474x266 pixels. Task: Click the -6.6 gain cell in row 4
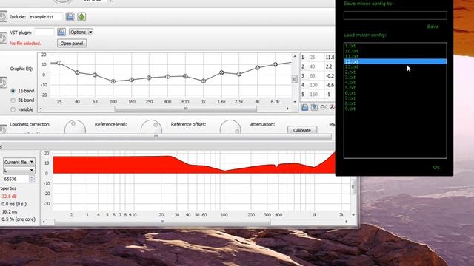coord(330,86)
